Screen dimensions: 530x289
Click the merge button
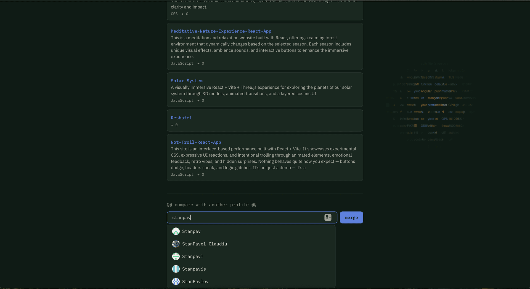tap(351, 217)
